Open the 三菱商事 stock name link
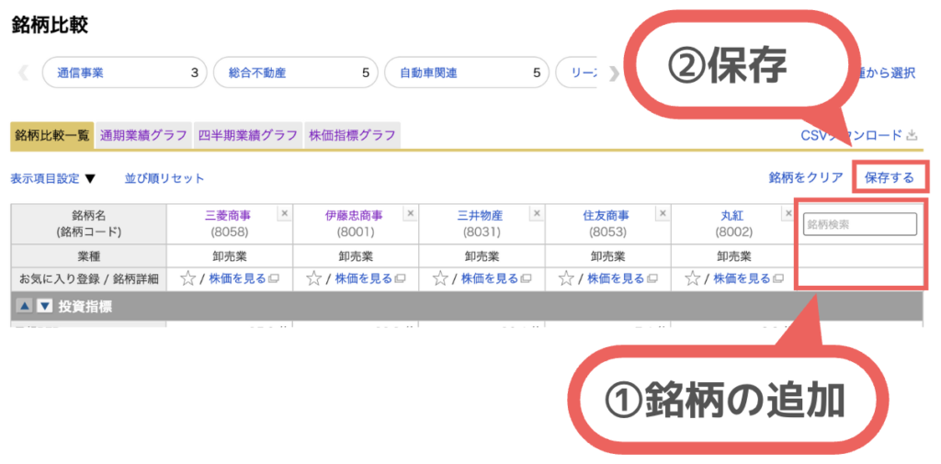Screen dimensions: 941x464 (228, 216)
